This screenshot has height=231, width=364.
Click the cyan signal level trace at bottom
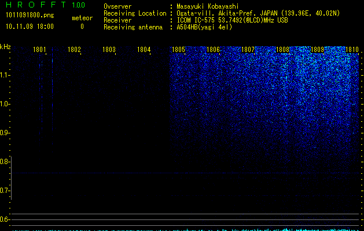[x=186, y=230]
